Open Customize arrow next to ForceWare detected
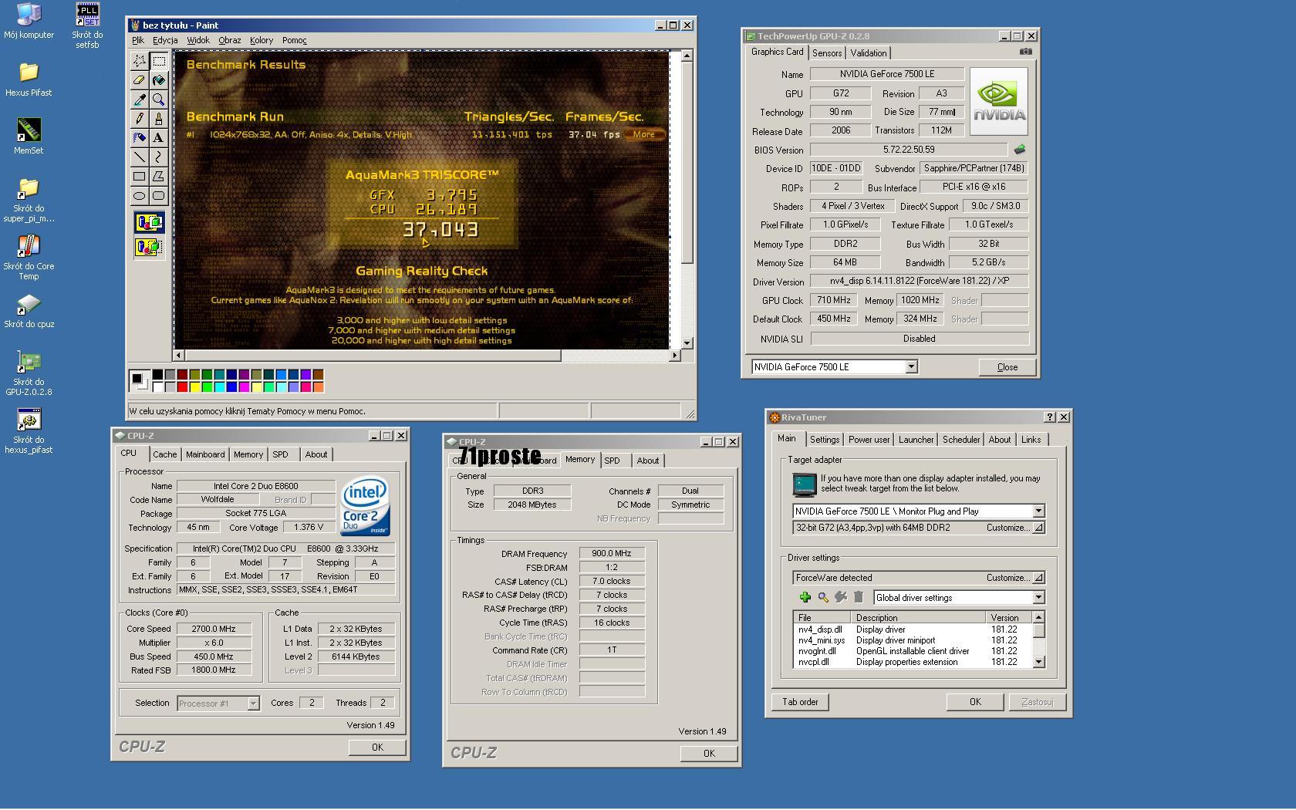This screenshot has height=810, width=1296. tap(1038, 577)
